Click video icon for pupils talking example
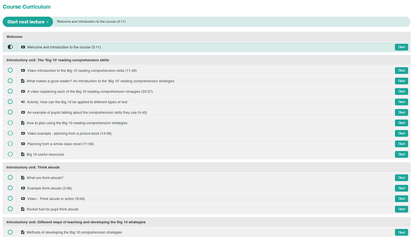417x237 pixels. [23, 113]
